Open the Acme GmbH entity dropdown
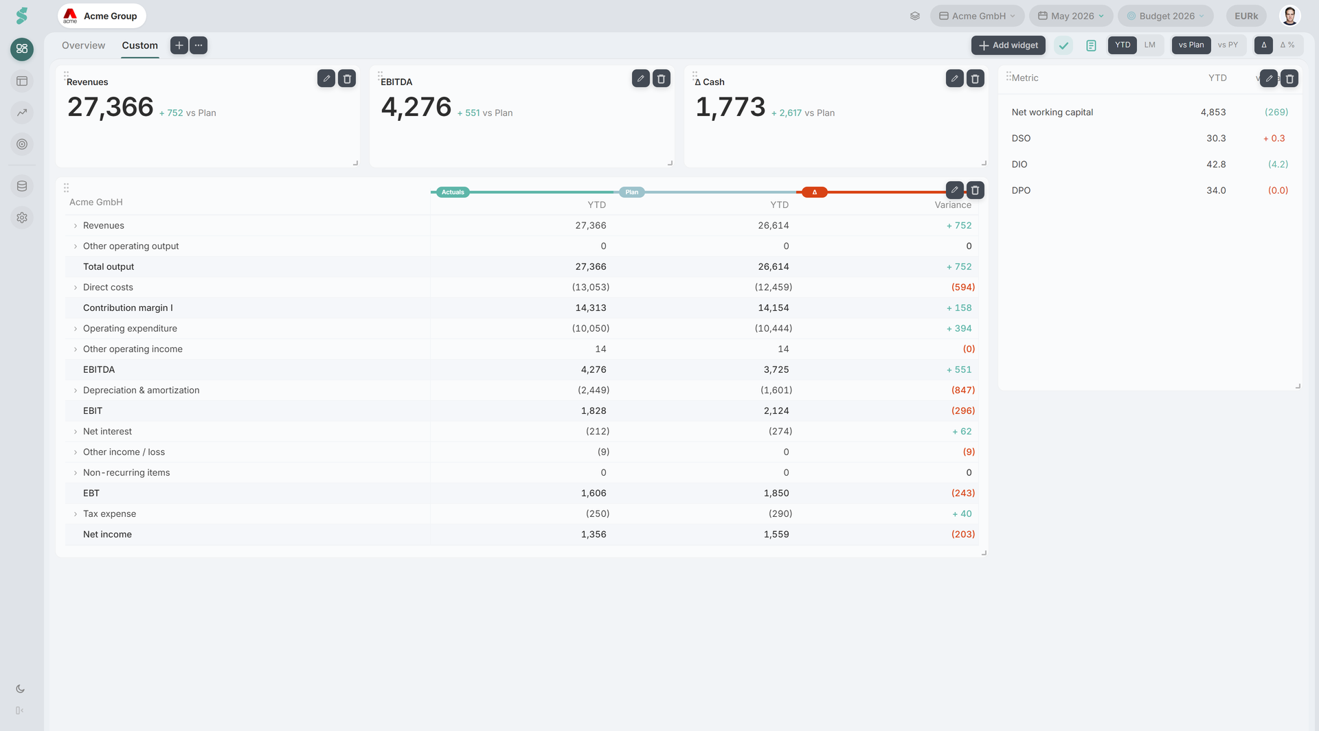 click(x=977, y=16)
